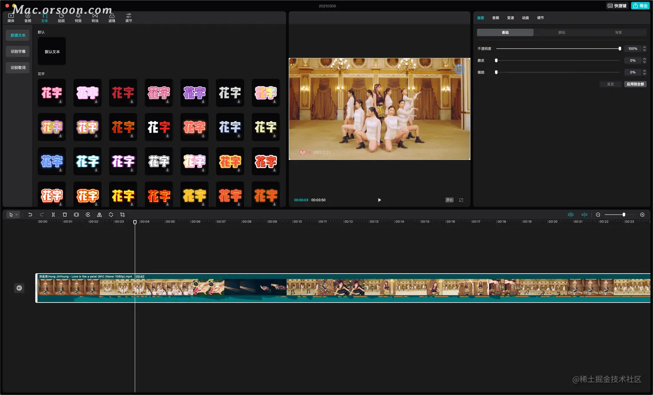Rotate the clip with rotate icon

click(111, 215)
